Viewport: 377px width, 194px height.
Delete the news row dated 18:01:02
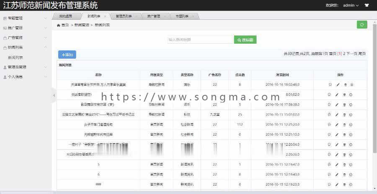click(344, 95)
